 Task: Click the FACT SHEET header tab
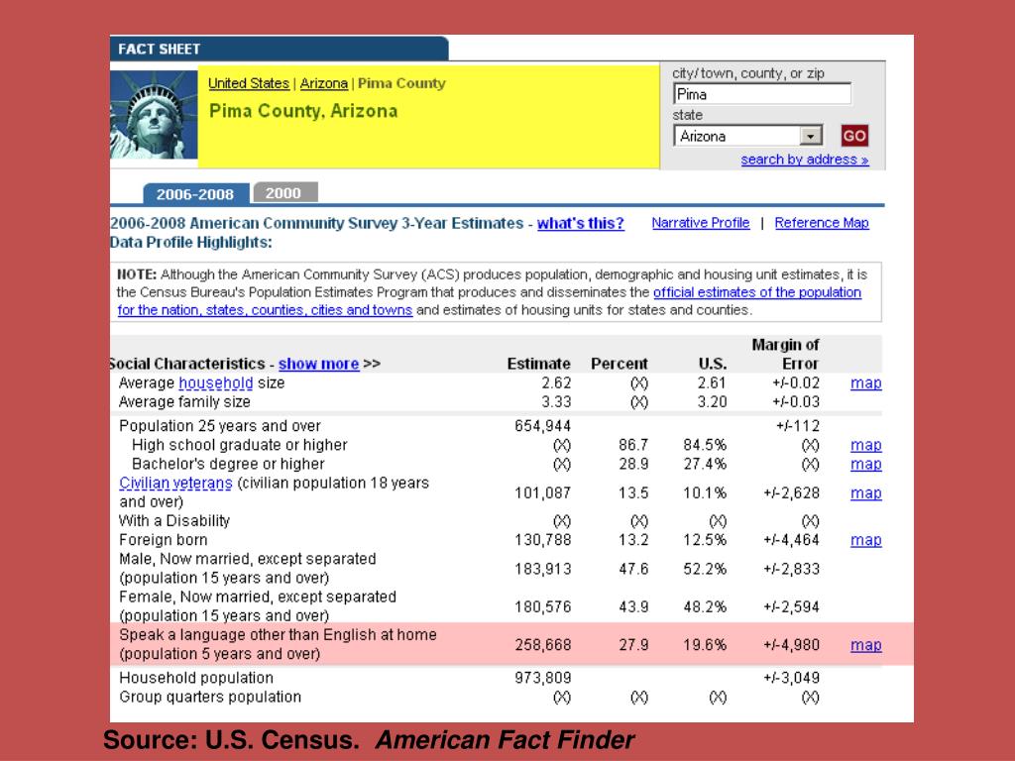pyautogui.click(x=279, y=50)
